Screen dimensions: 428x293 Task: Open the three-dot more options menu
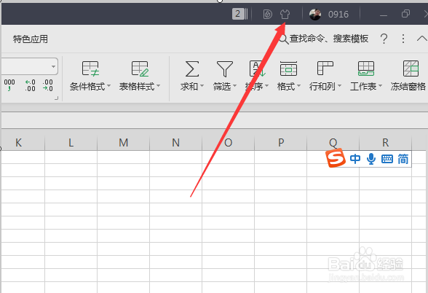[x=403, y=39]
